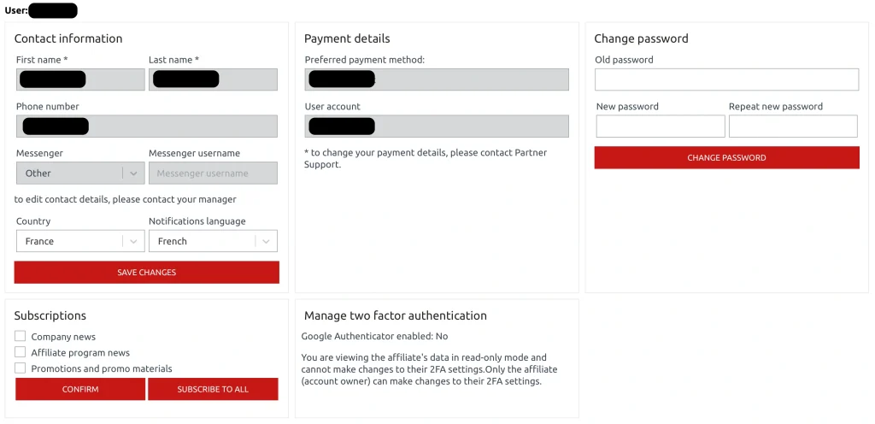
Task: Click the Notifications language chevron arrow
Action: pyautogui.click(x=267, y=242)
